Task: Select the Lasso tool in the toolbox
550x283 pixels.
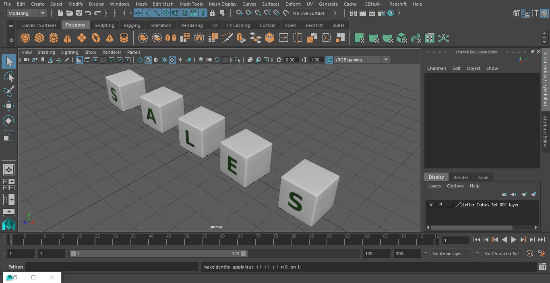Action: coord(8,76)
